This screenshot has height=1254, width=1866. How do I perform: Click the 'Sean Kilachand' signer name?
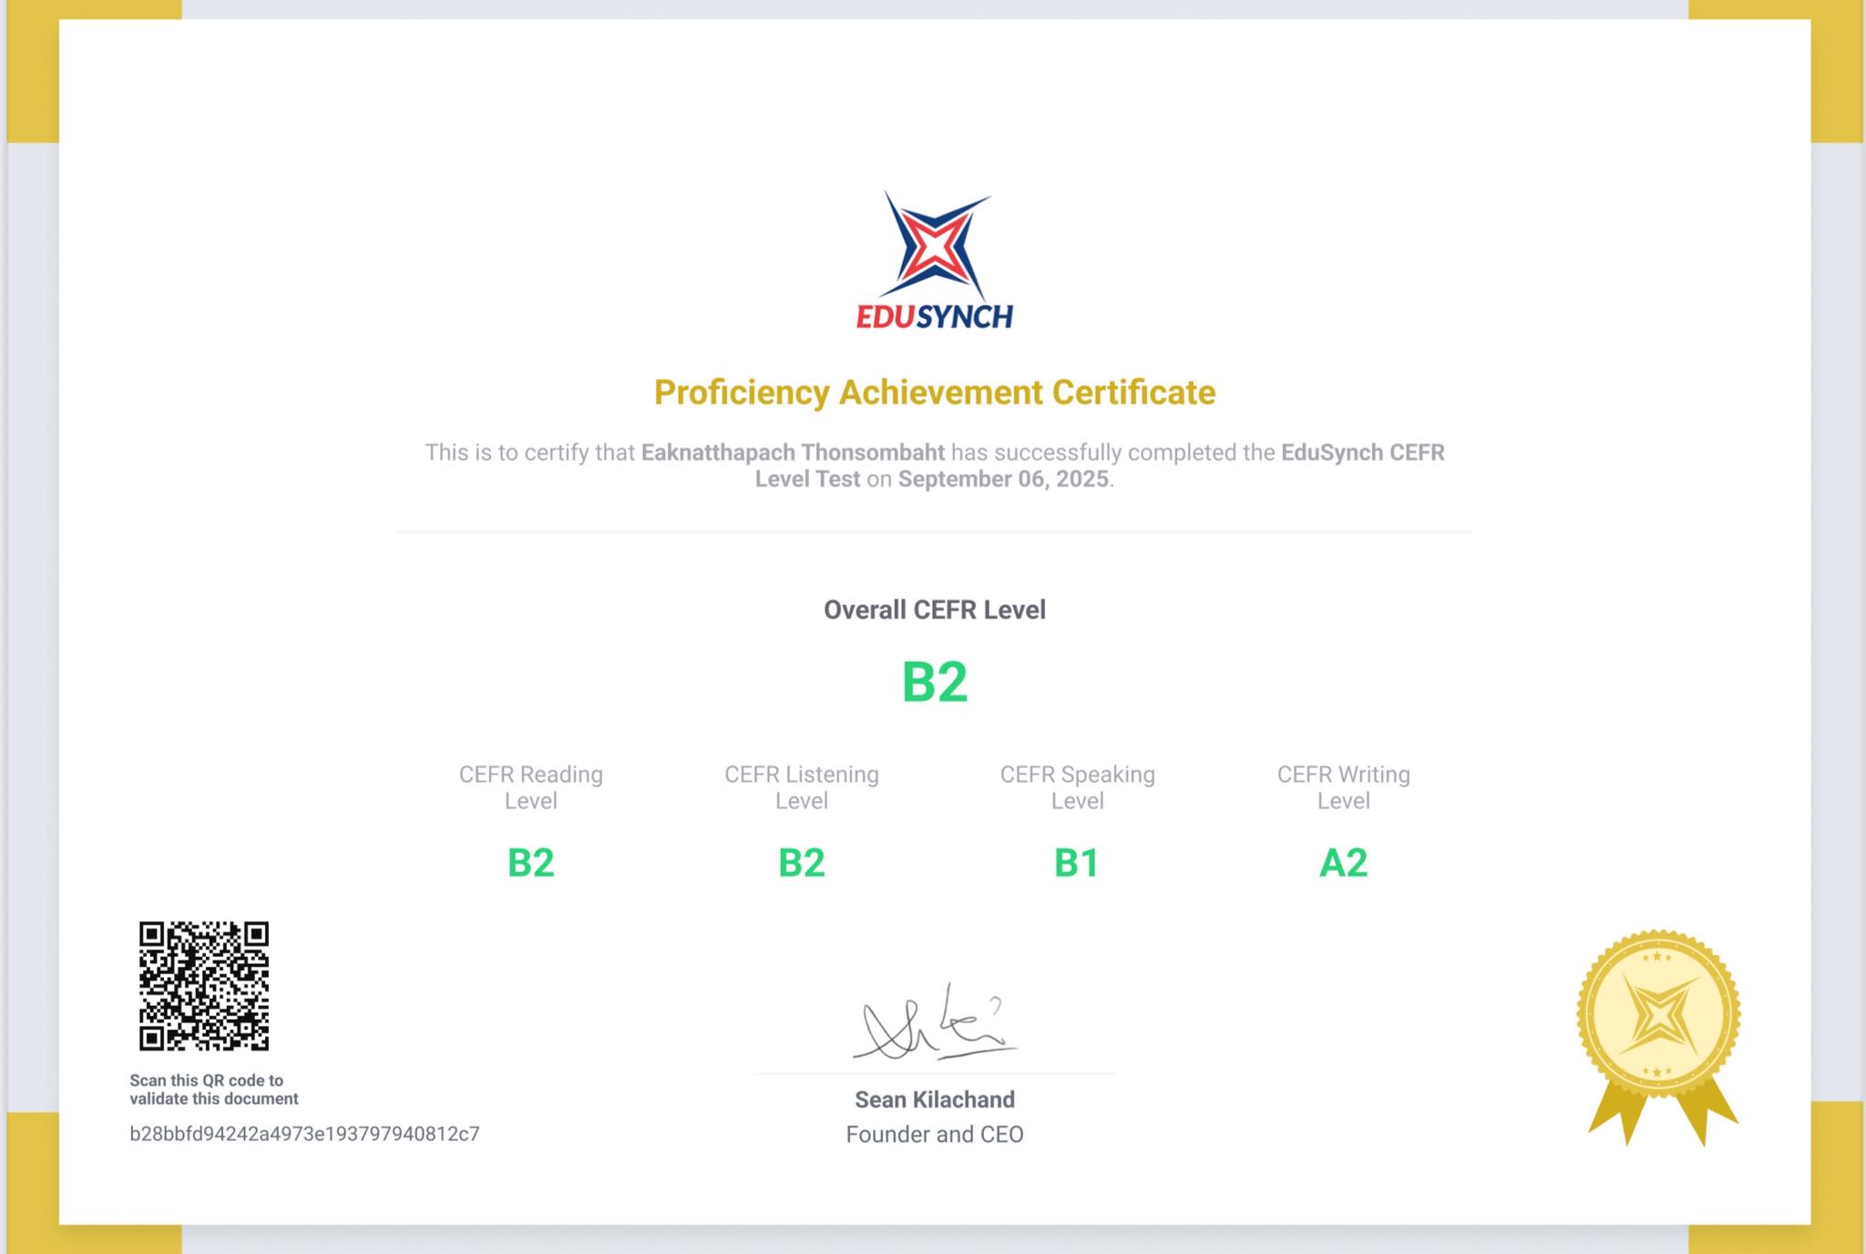pos(935,1100)
